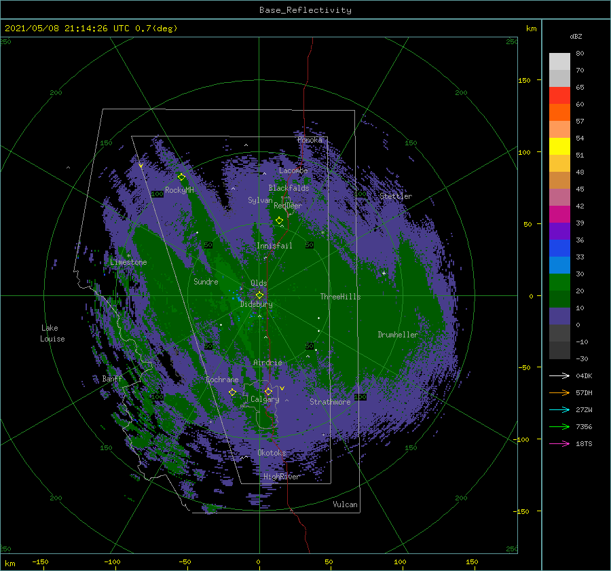Click the yellow diamond marker below Cochrane
The height and width of the screenshot is (571, 611).
[x=232, y=392]
